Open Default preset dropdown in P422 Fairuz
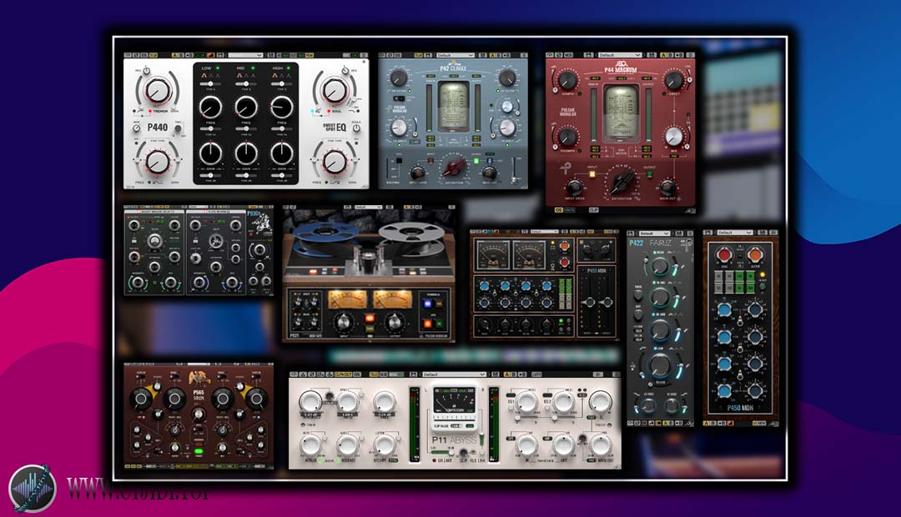The image size is (901, 517). click(x=655, y=233)
